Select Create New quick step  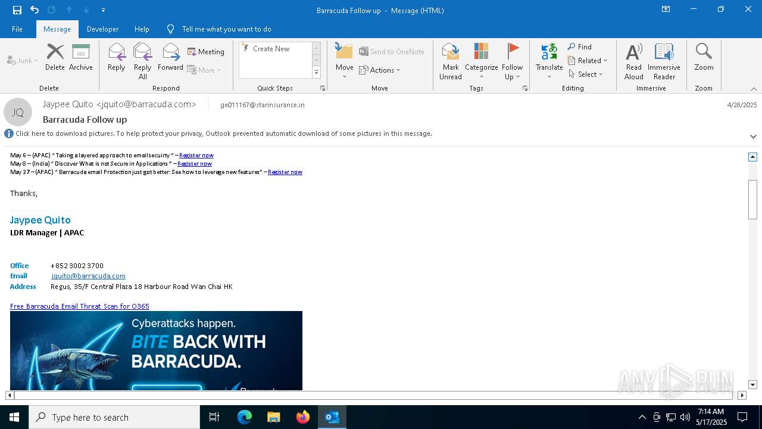[271, 49]
